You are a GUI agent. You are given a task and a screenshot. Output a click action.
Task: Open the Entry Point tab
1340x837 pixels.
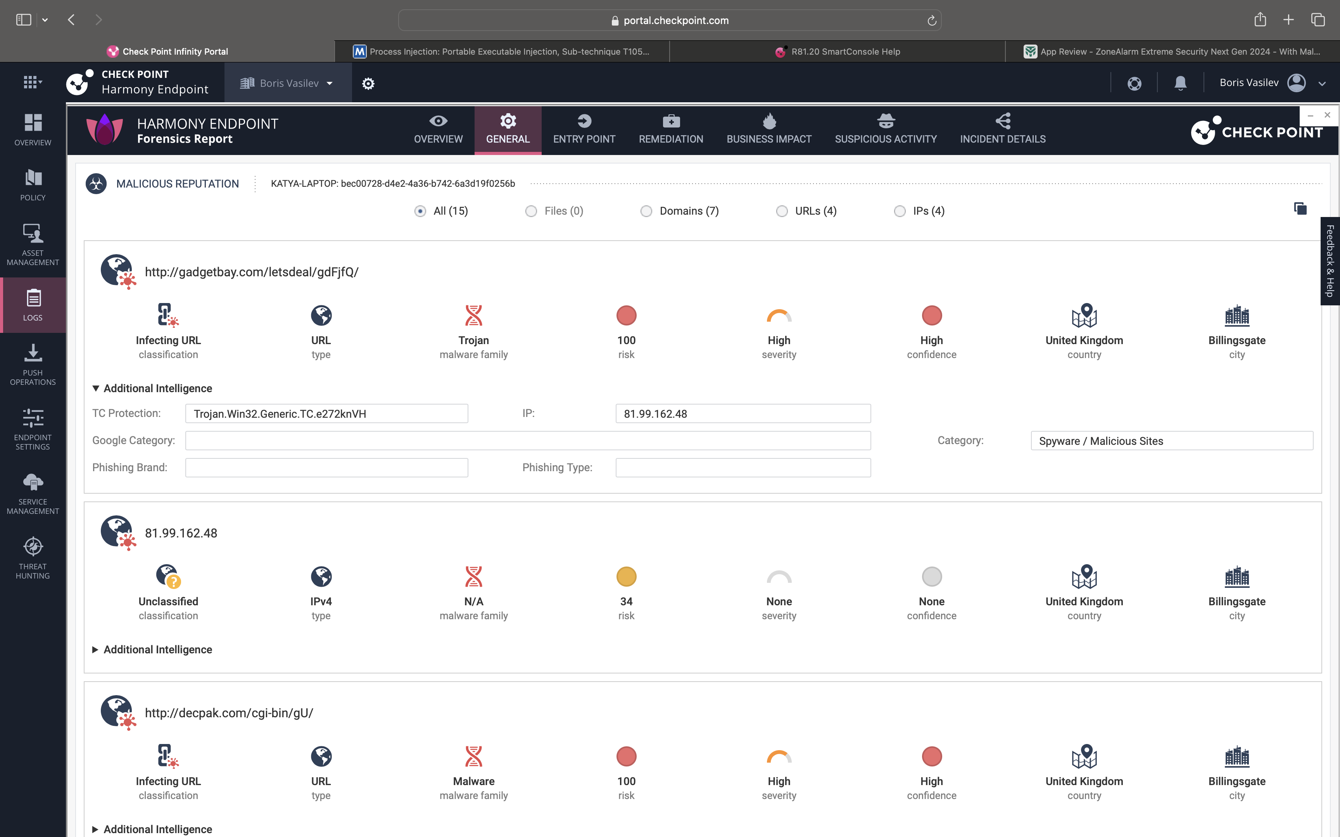(x=584, y=129)
